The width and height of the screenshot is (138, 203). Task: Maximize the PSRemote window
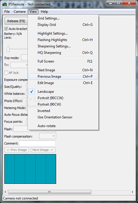coord(118,3)
